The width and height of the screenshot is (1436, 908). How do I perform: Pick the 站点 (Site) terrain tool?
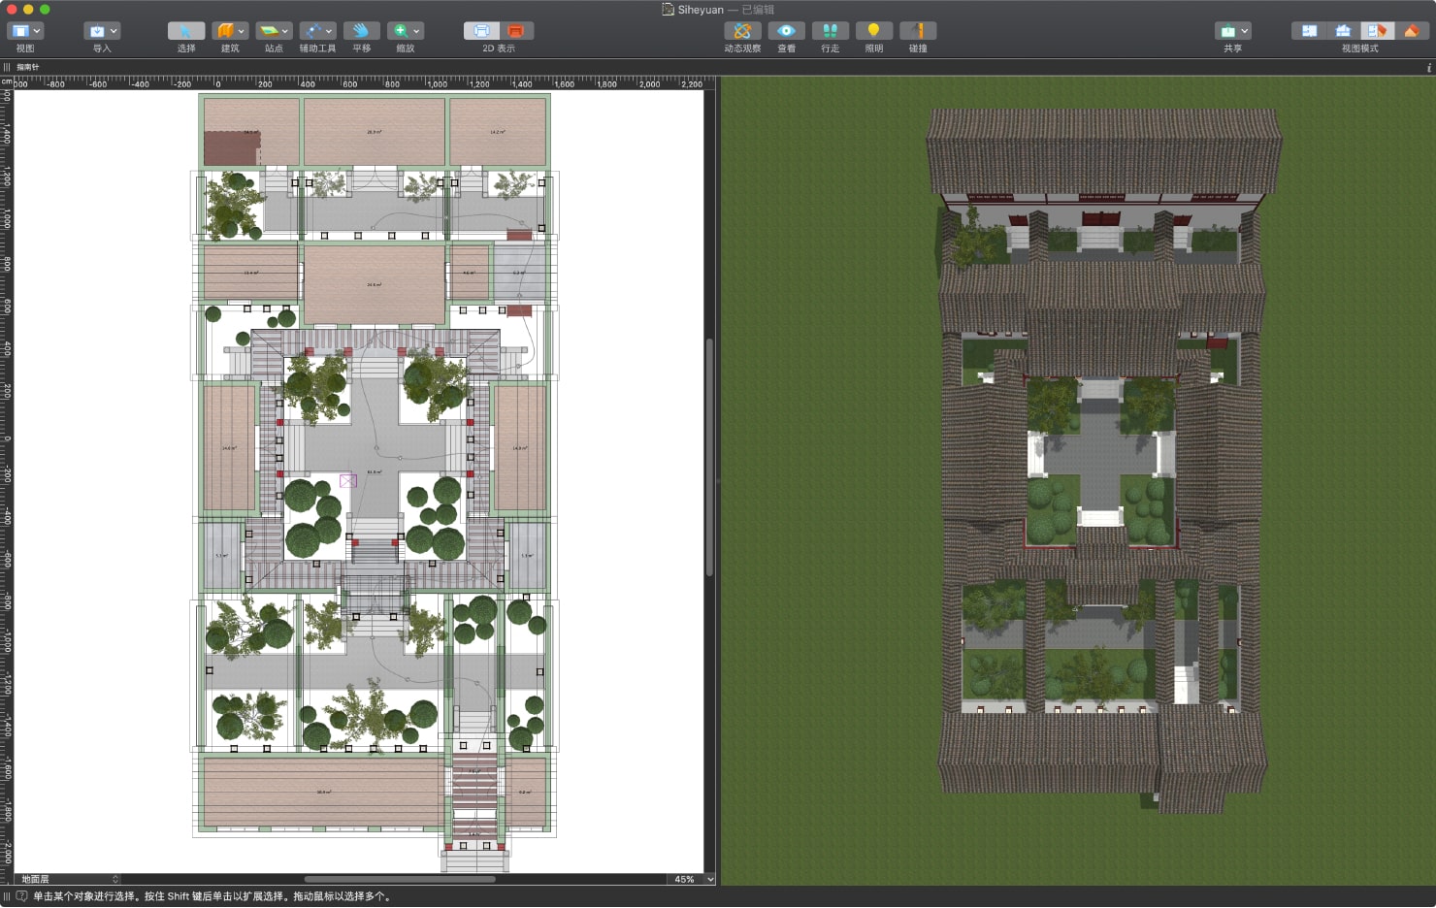click(269, 31)
